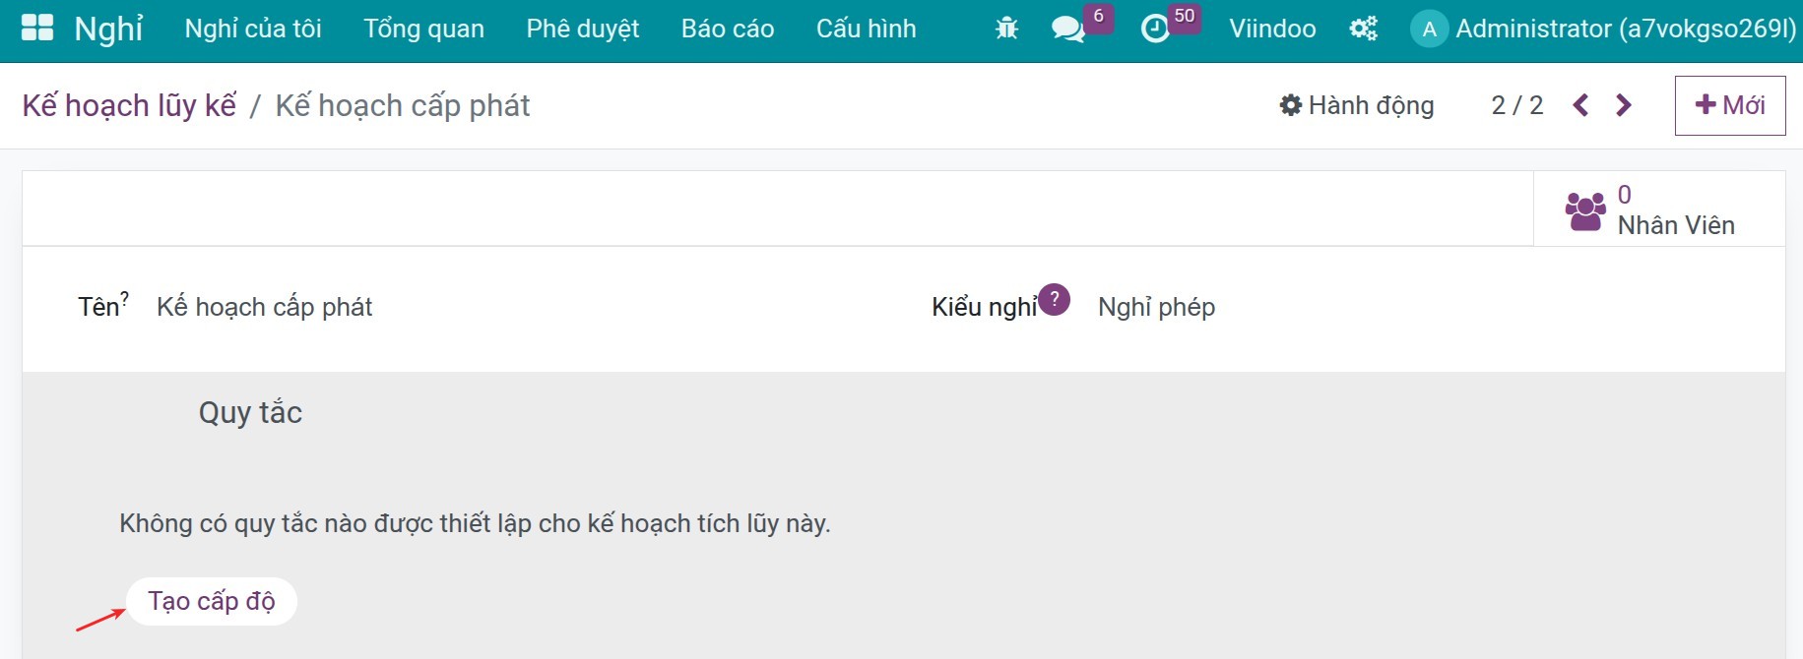The height and width of the screenshot is (659, 1803).
Task: Open Administrator user menu
Action: [x=1603, y=30]
